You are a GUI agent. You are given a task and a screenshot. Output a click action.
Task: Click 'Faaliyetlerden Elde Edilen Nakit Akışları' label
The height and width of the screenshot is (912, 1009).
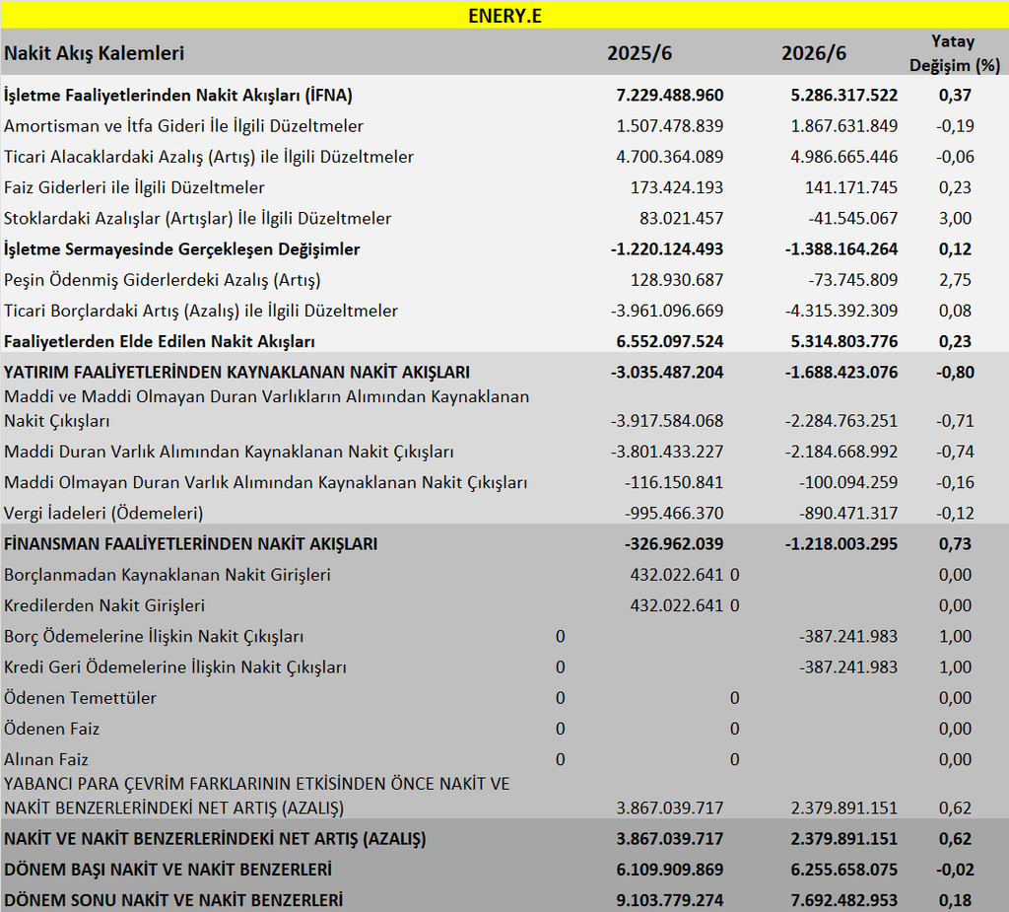click(159, 342)
